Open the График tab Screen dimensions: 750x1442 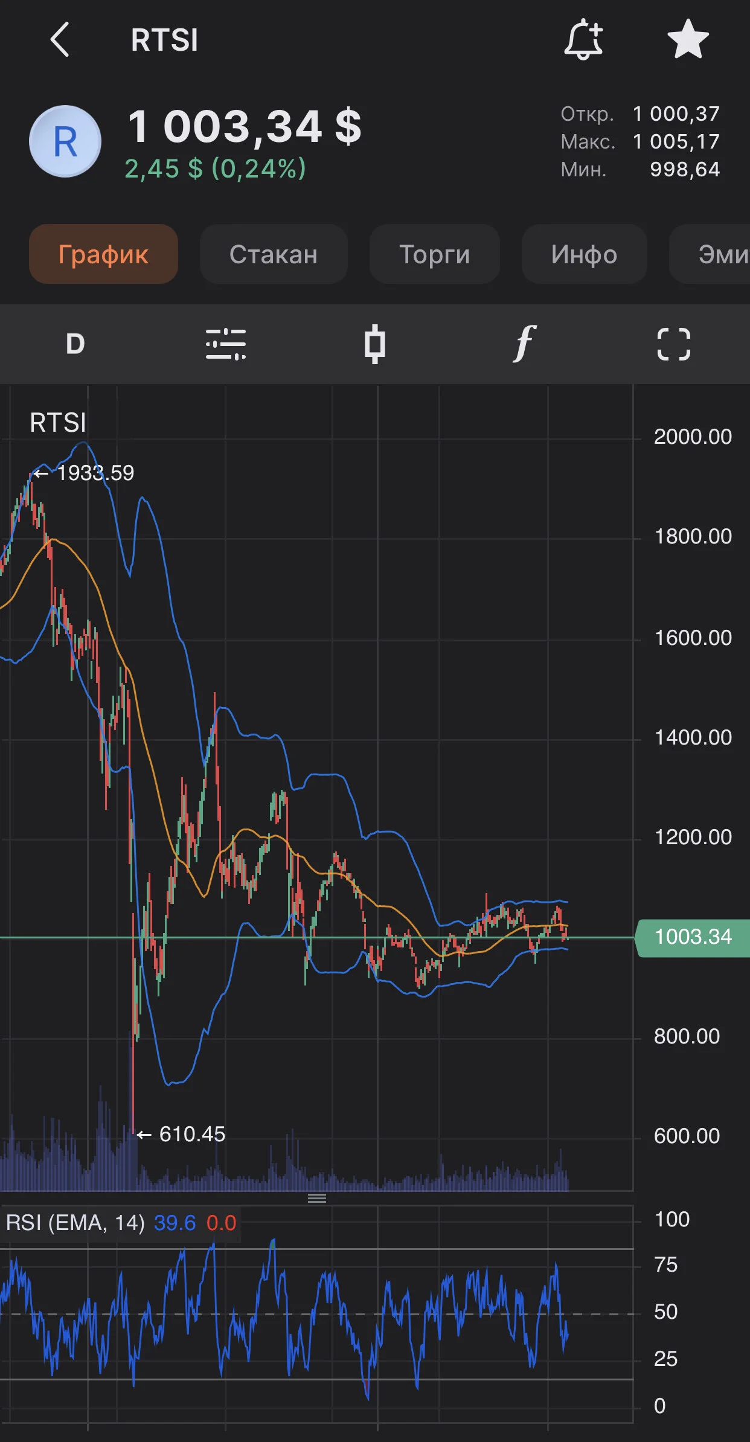click(103, 254)
